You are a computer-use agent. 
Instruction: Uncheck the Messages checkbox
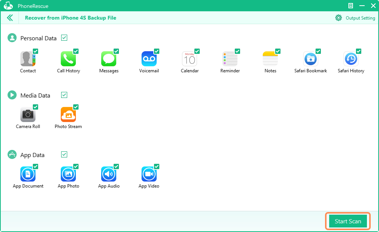click(x=116, y=51)
